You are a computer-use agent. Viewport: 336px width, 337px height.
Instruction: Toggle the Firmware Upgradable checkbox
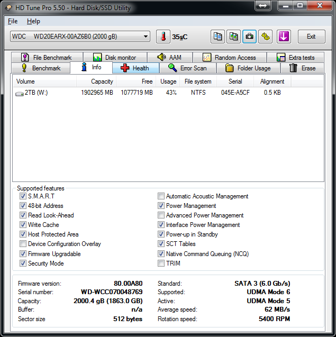[x=23, y=253]
